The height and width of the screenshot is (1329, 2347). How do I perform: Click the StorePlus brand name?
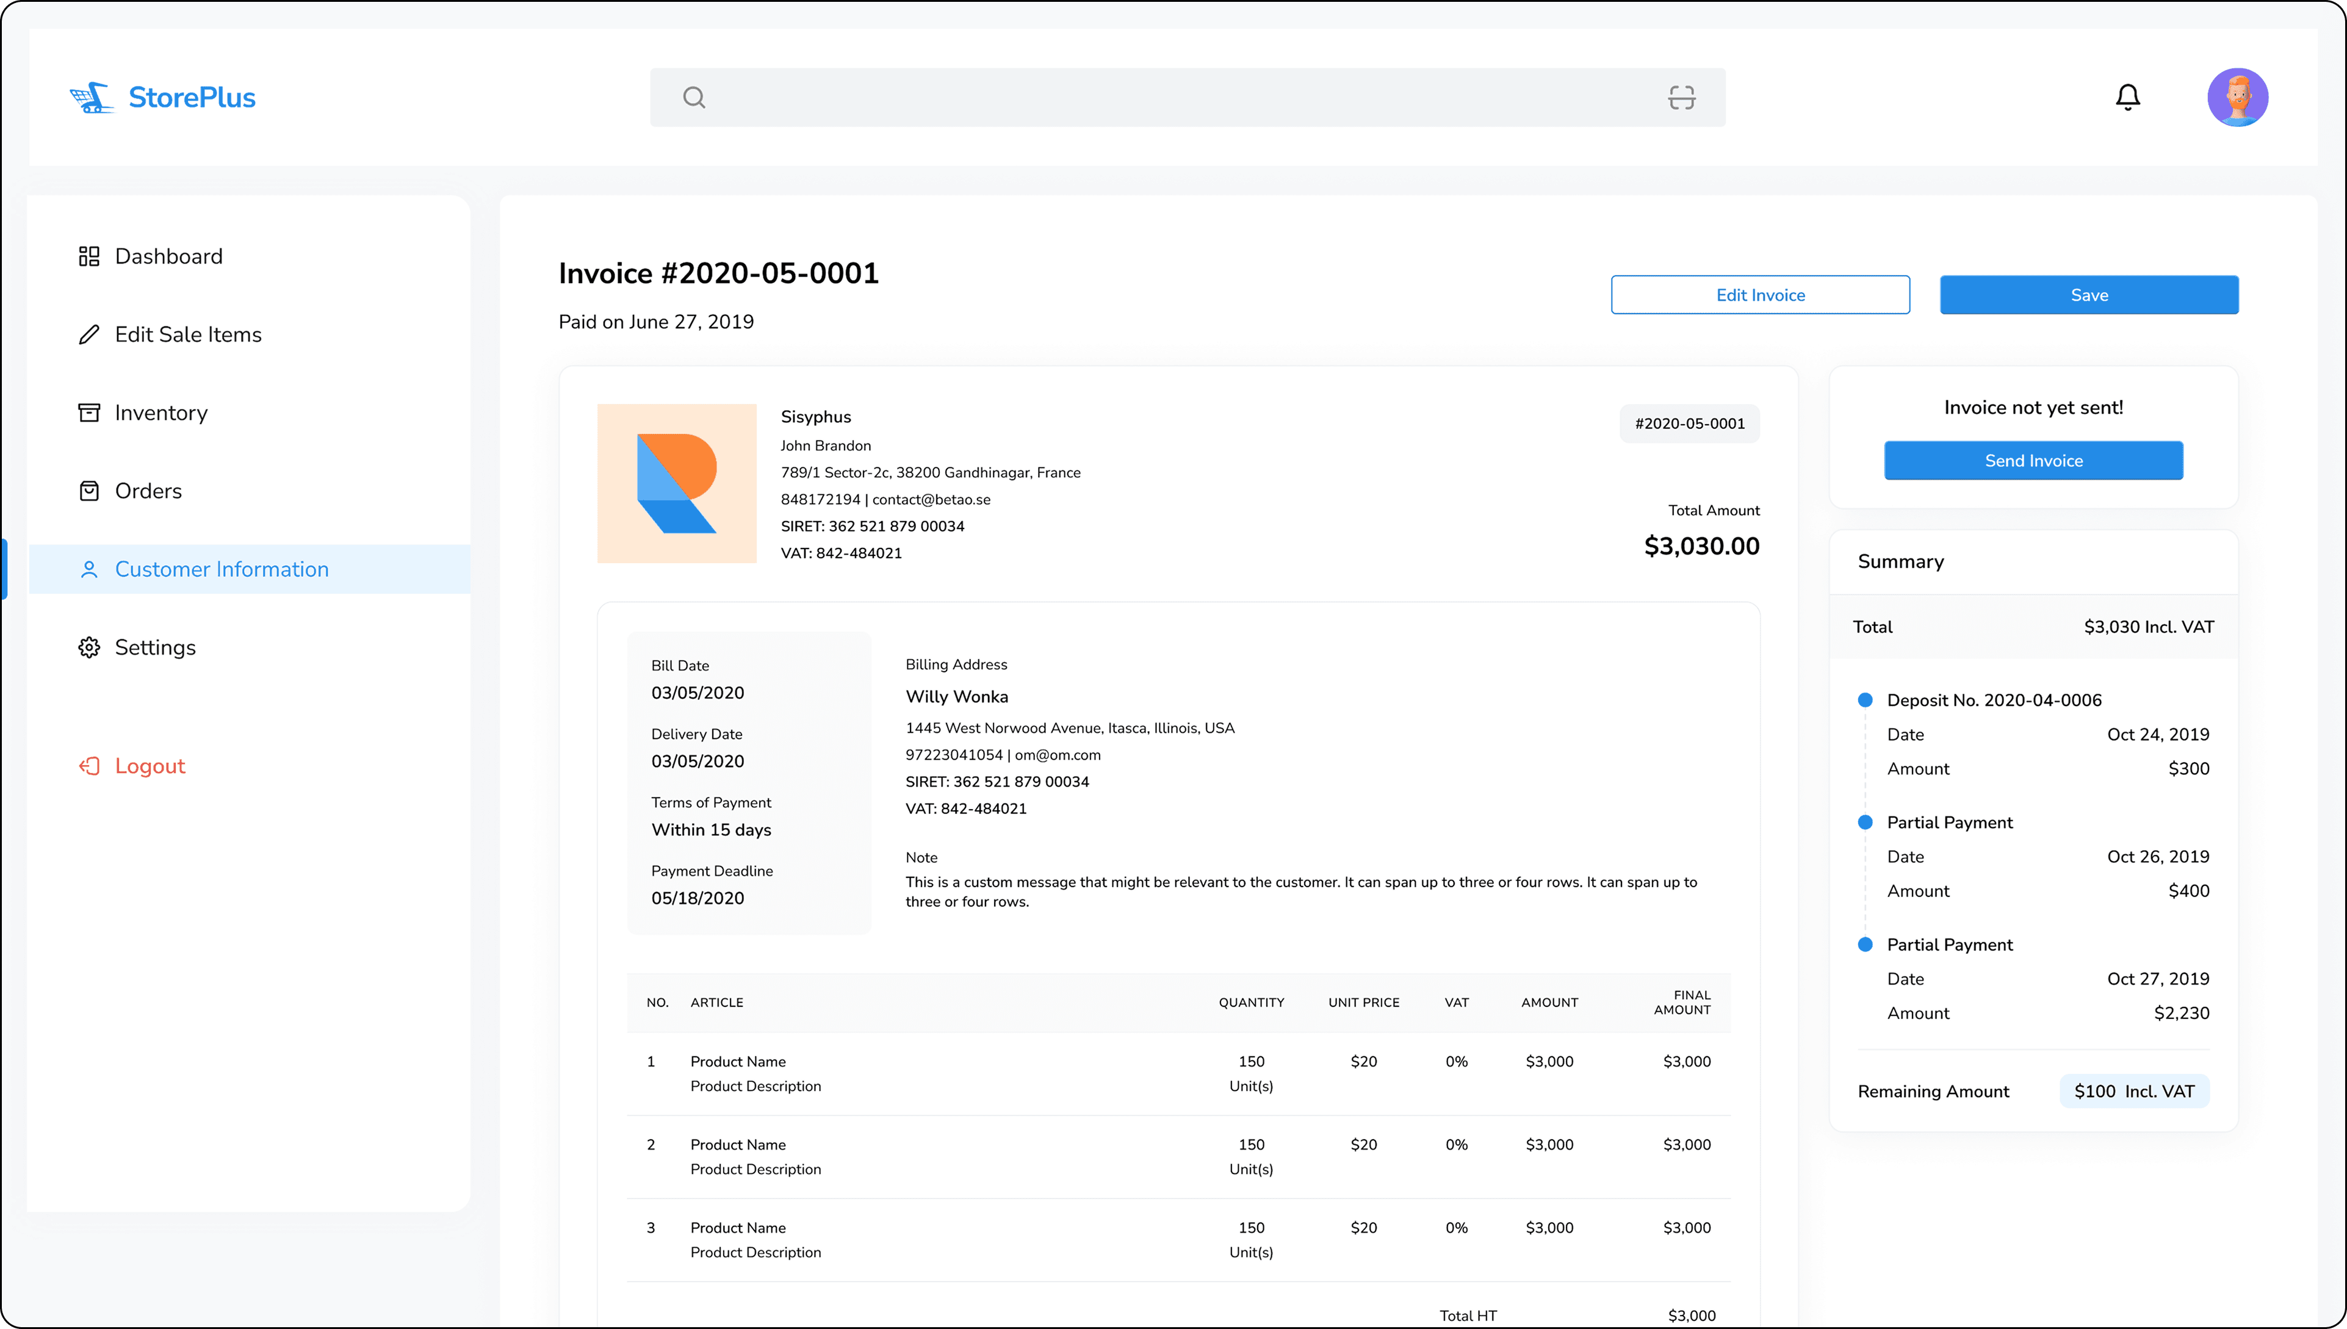tap(192, 98)
